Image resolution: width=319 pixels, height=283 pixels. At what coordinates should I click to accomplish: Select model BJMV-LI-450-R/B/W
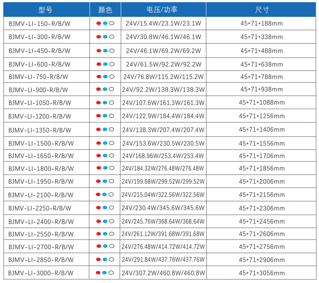pyautogui.click(x=40, y=51)
